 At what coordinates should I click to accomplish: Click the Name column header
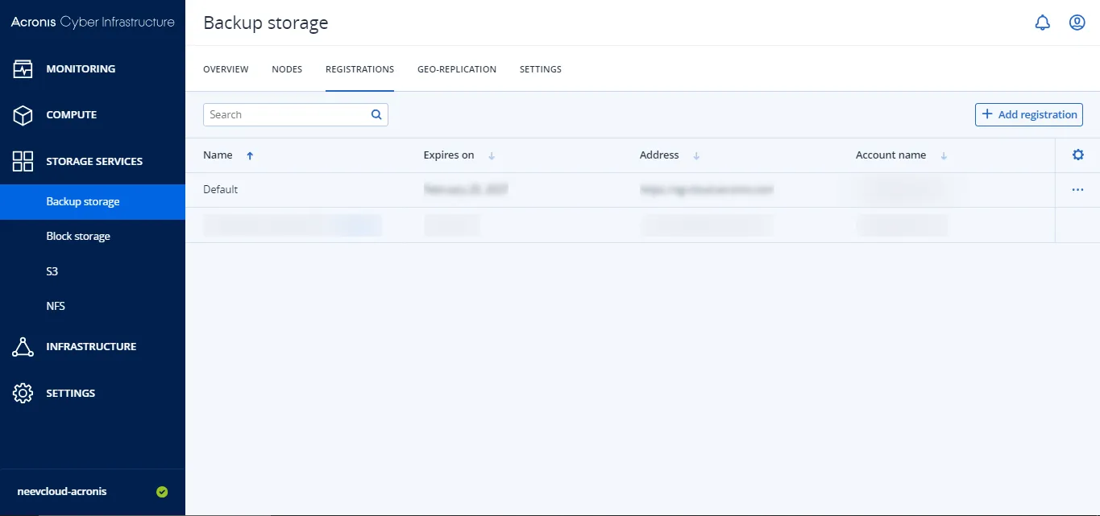[x=218, y=155]
